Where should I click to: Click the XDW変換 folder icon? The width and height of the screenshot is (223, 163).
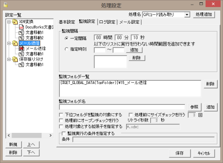tap(15, 22)
